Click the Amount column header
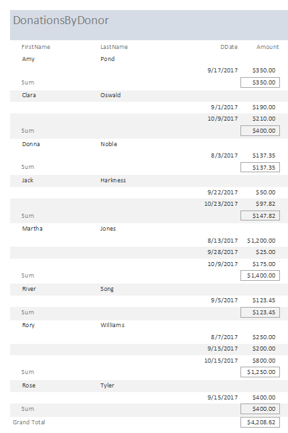The height and width of the screenshot is (433, 288). pos(268,47)
